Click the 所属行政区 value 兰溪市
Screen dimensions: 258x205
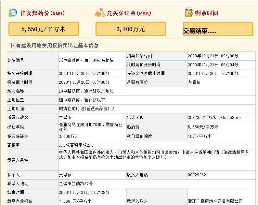point(65,117)
